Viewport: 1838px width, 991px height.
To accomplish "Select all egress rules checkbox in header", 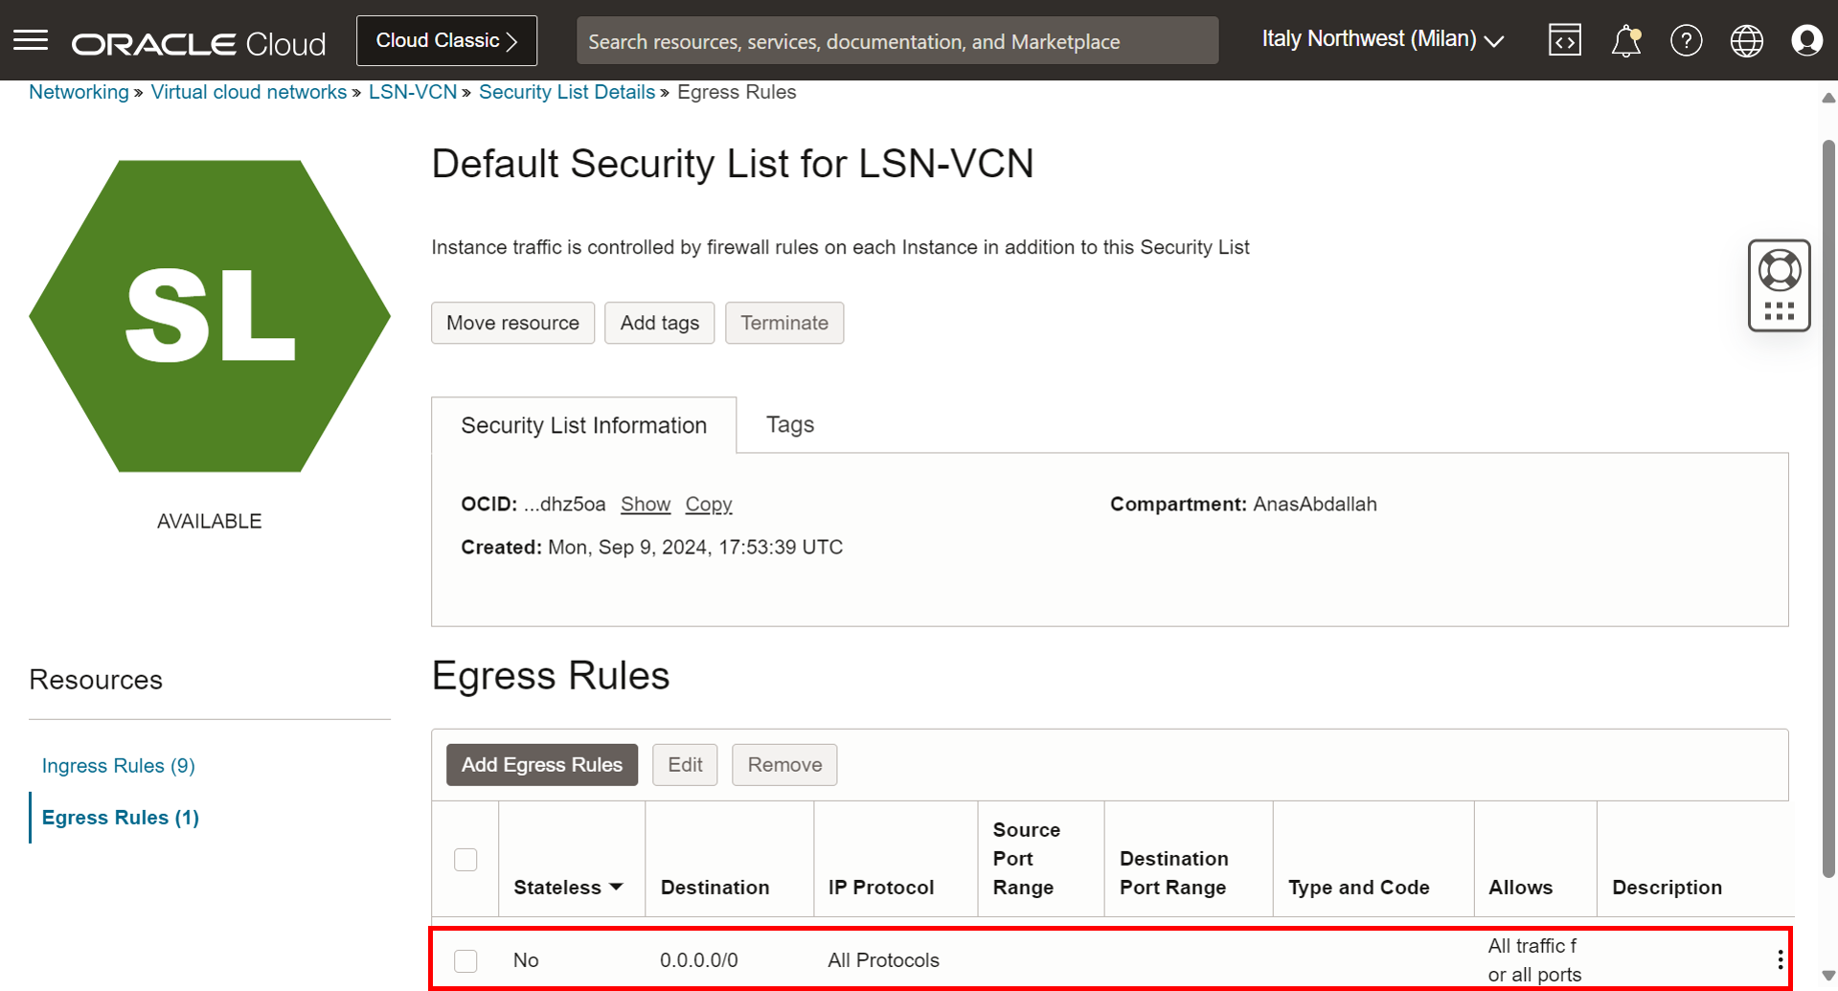I will [465, 860].
